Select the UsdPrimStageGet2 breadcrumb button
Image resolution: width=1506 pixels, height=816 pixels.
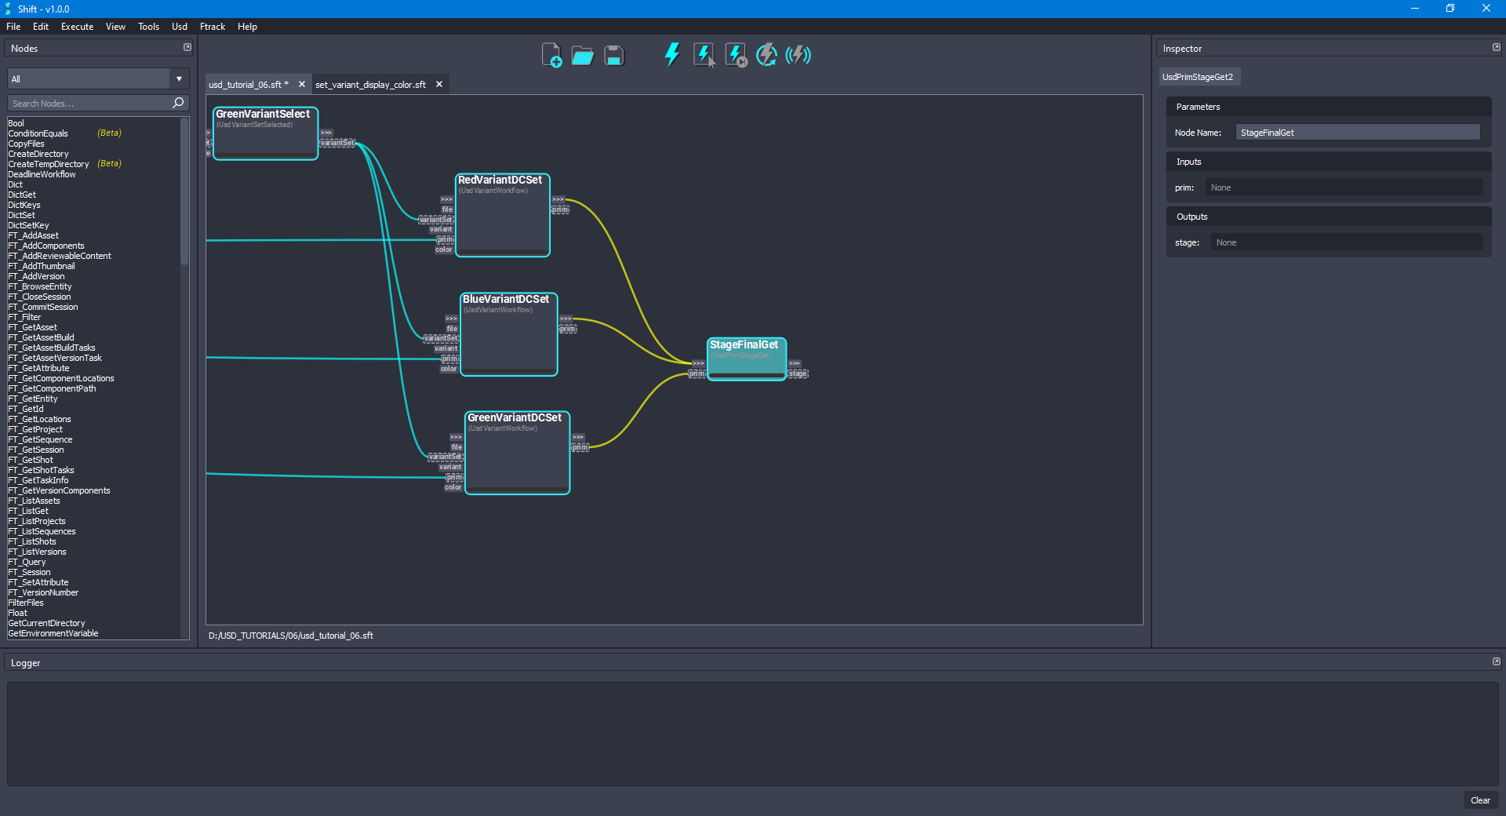1199,76
